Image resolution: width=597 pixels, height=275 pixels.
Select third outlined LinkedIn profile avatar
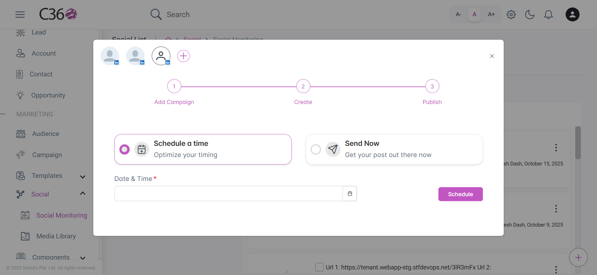(x=161, y=56)
